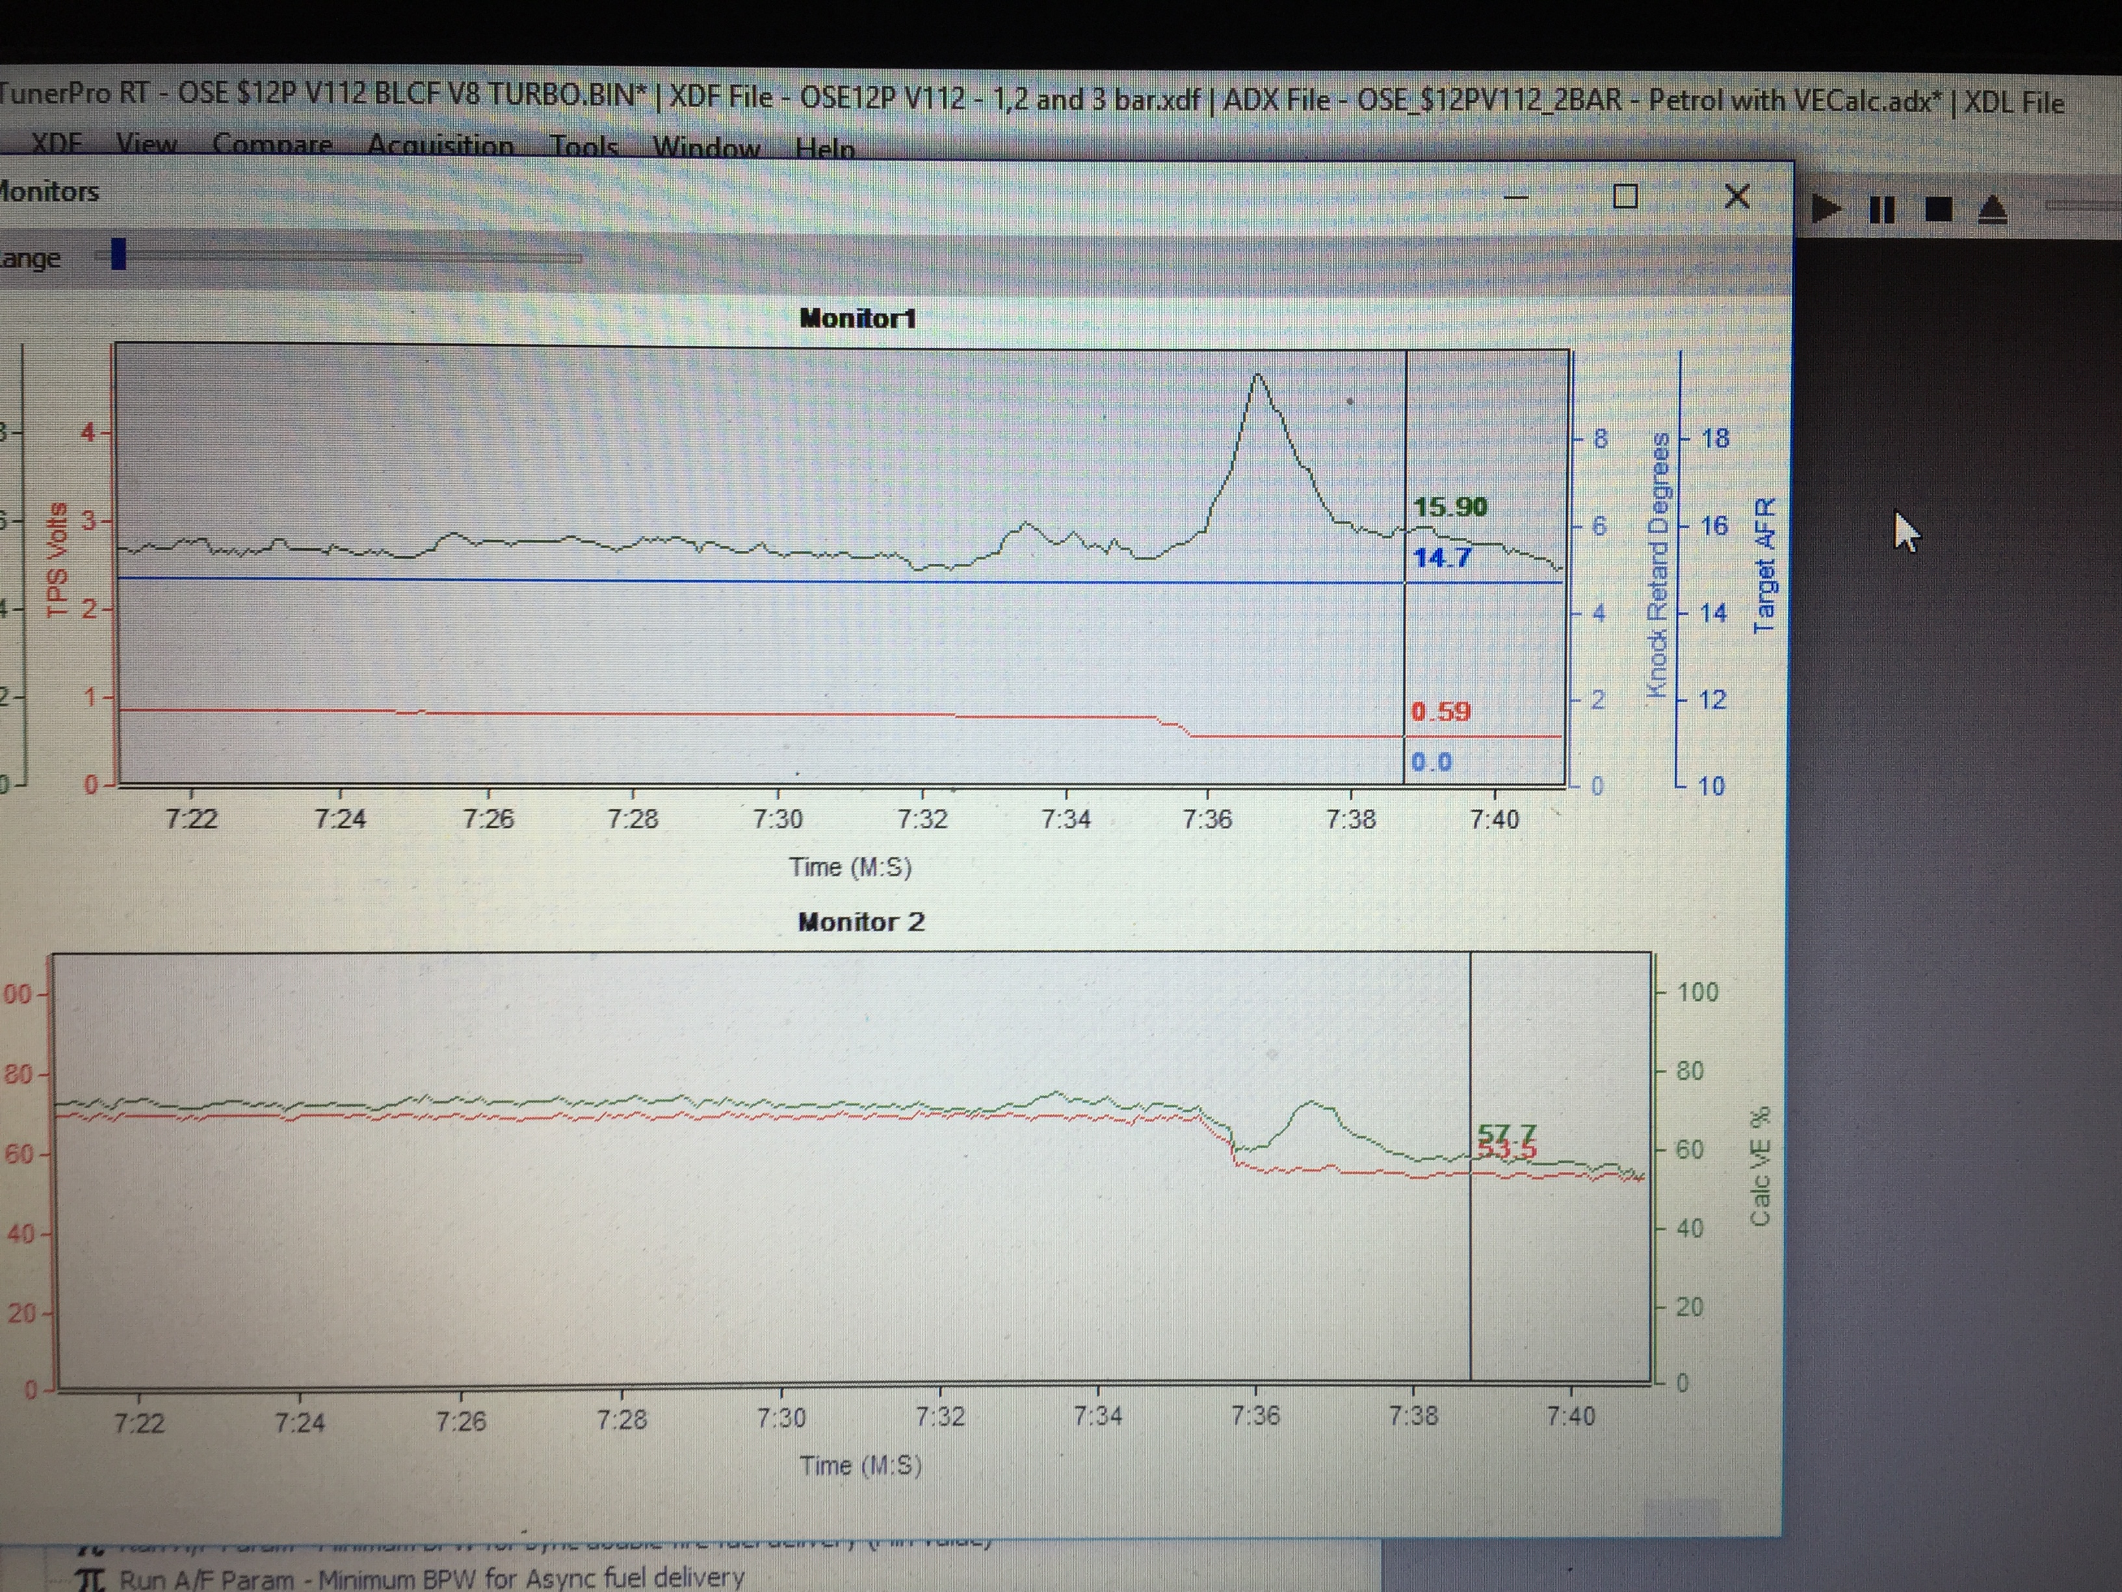Open the Help menu
The width and height of the screenshot is (2122, 1592).
[825, 149]
